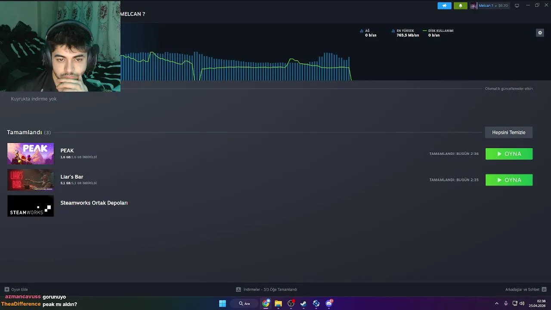The height and width of the screenshot is (310, 551).
Task: Select the PEAK title text
Action: pyautogui.click(x=67, y=150)
